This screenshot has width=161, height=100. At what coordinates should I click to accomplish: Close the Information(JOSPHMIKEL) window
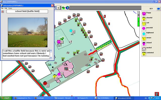coord(52,5)
